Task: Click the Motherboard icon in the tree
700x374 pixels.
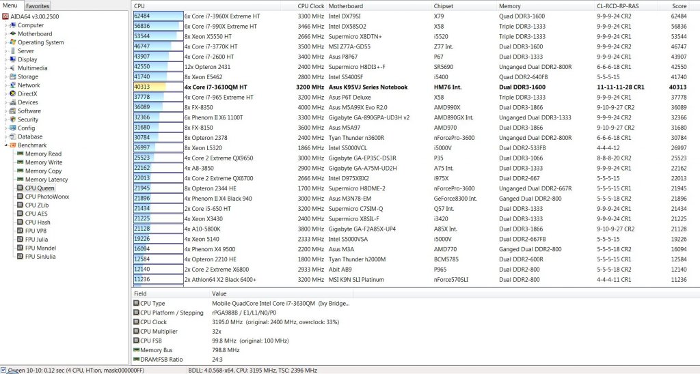Action: tap(13, 33)
